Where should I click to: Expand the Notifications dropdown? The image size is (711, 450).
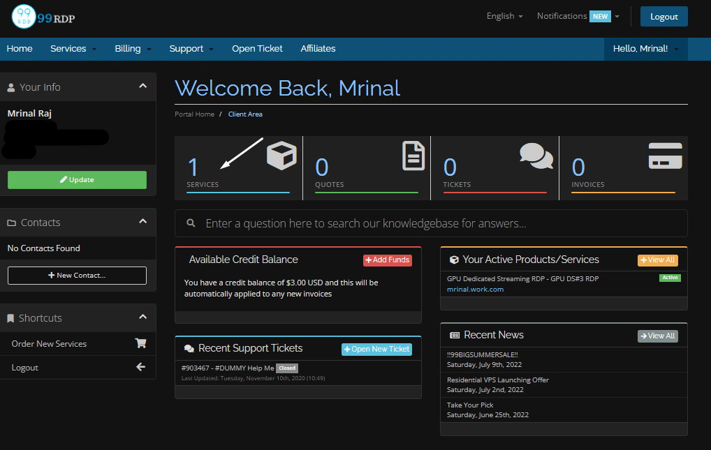pyautogui.click(x=578, y=16)
